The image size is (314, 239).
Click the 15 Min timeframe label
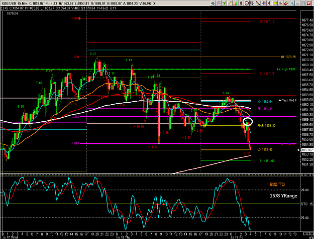coord(22,4)
